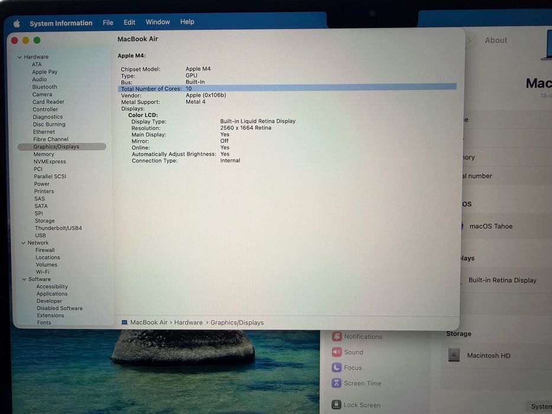Screen dimensions: 552x414
Task: Select Fibre Channel in the sidebar
Action: click(x=51, y=139)
